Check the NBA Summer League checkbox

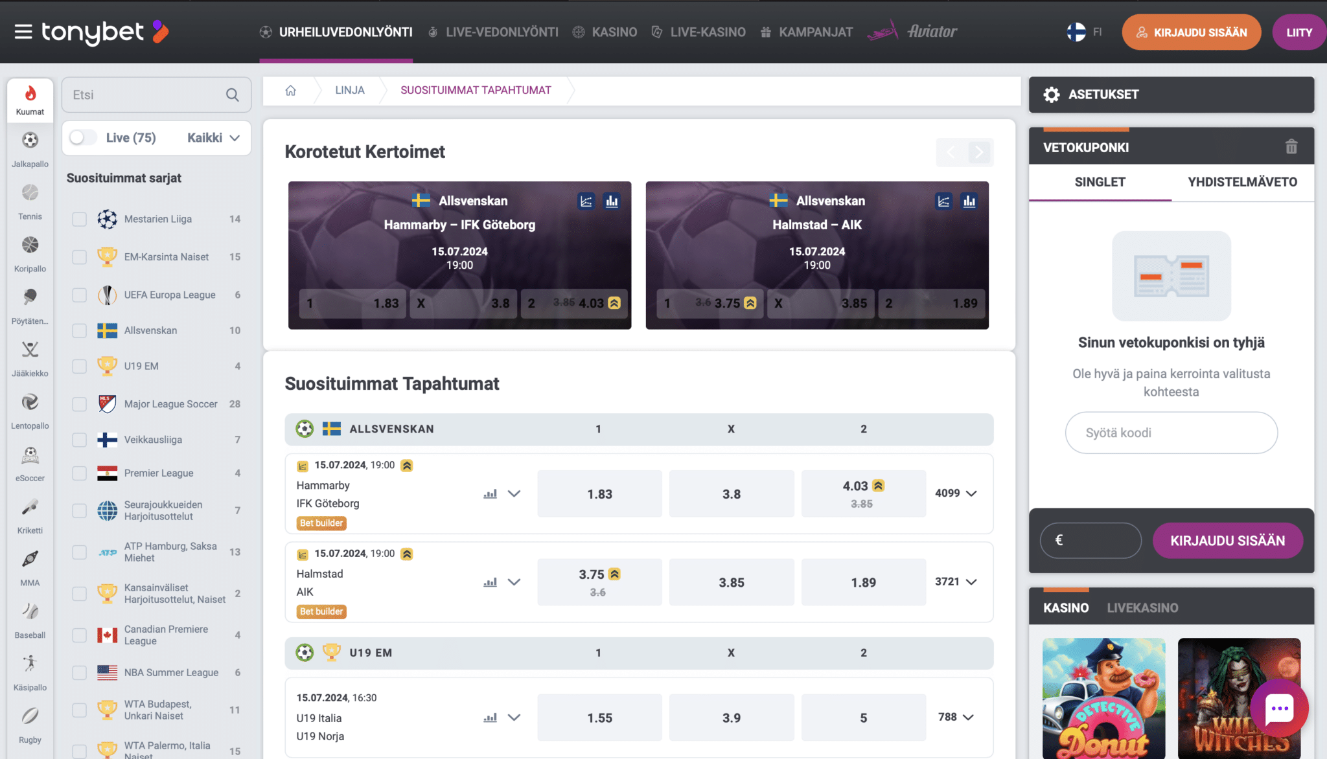click(x=79, y=673)
